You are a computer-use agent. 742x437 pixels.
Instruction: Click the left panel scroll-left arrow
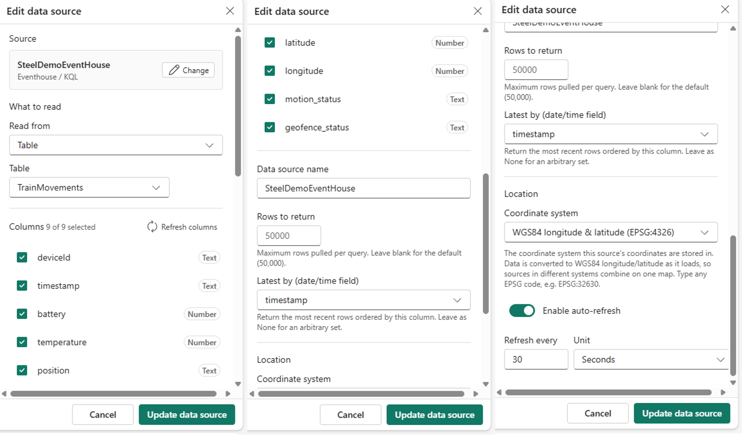tap(4, 394)
